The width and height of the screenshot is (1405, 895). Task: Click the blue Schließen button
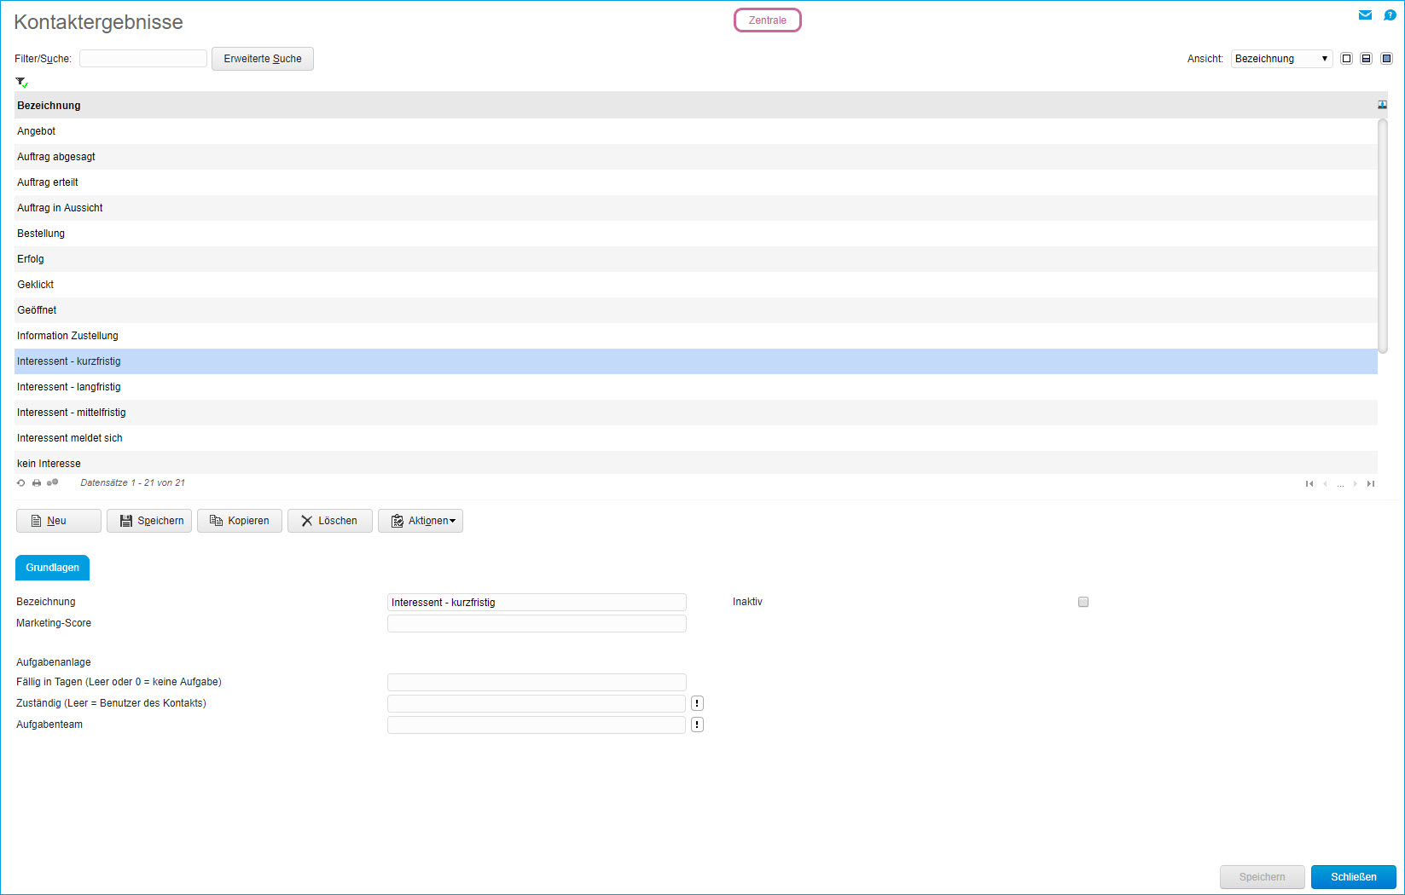1354,877
